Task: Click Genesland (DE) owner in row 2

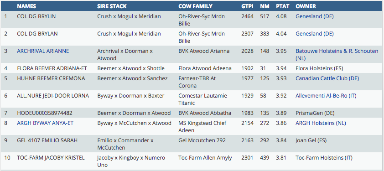Action: [315, 34]
